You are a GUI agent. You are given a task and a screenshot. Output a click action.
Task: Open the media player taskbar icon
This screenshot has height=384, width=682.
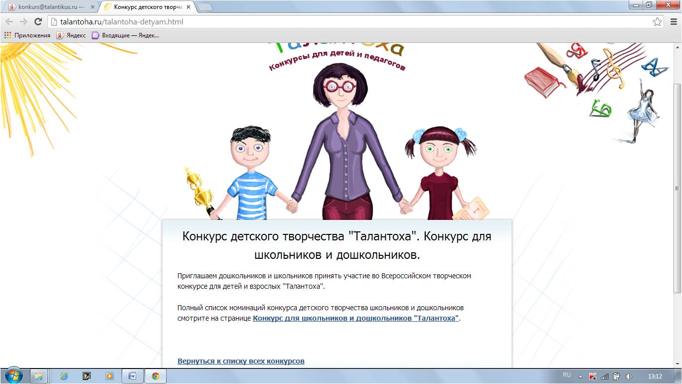(x=109, y=376)
